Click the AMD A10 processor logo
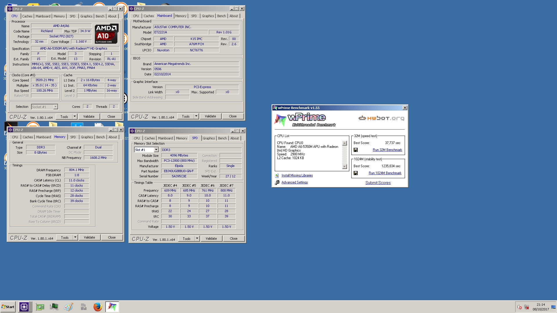557x313 pixels. [106, 34]
